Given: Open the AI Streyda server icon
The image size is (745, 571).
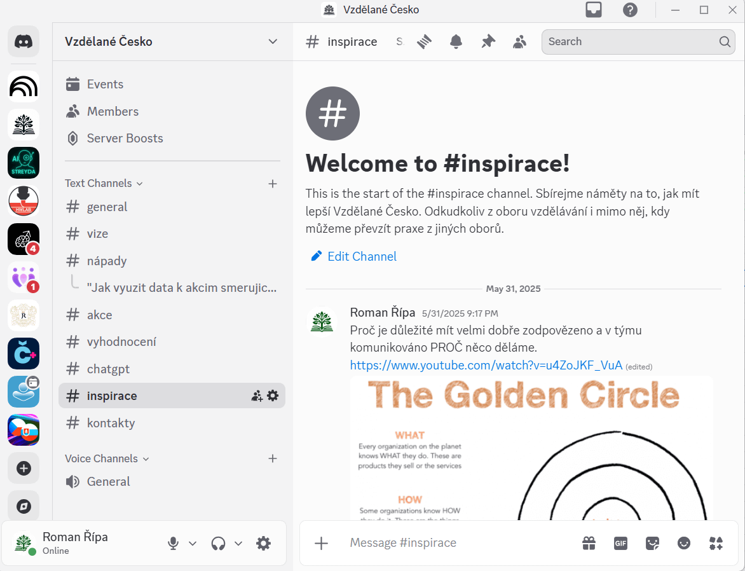Looking at the screenshot, I should tap(24, 163).
